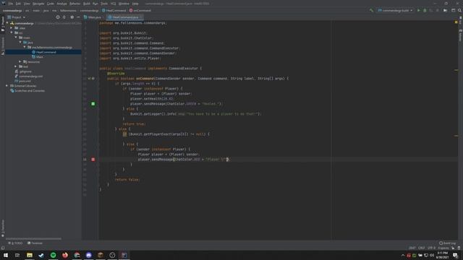Select HealCommand class in project tree
The image size is (463, 260).
tap(43, 52)
